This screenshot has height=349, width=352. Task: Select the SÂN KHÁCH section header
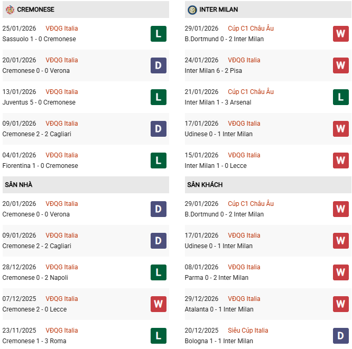coord(205,185)
